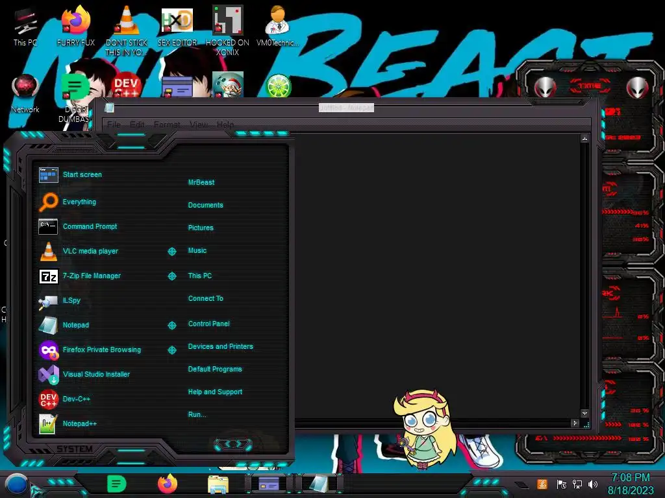Open VMOTechnic desktop shortcut

[x=277, y=27]
